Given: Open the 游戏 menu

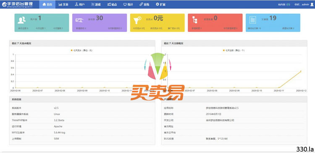Looking at the screenshot, I should click(x=96, y=5).
